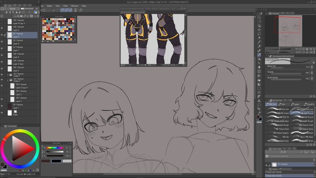Click Navigator rotate right icon
Viewport: 316px width, 178px height.
click(304, 52)
